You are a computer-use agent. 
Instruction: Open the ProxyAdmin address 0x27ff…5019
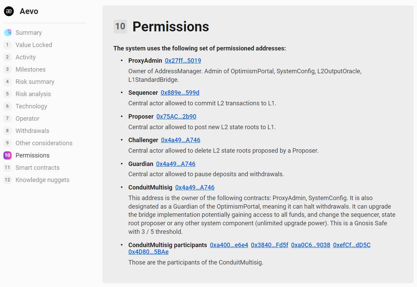183,61
